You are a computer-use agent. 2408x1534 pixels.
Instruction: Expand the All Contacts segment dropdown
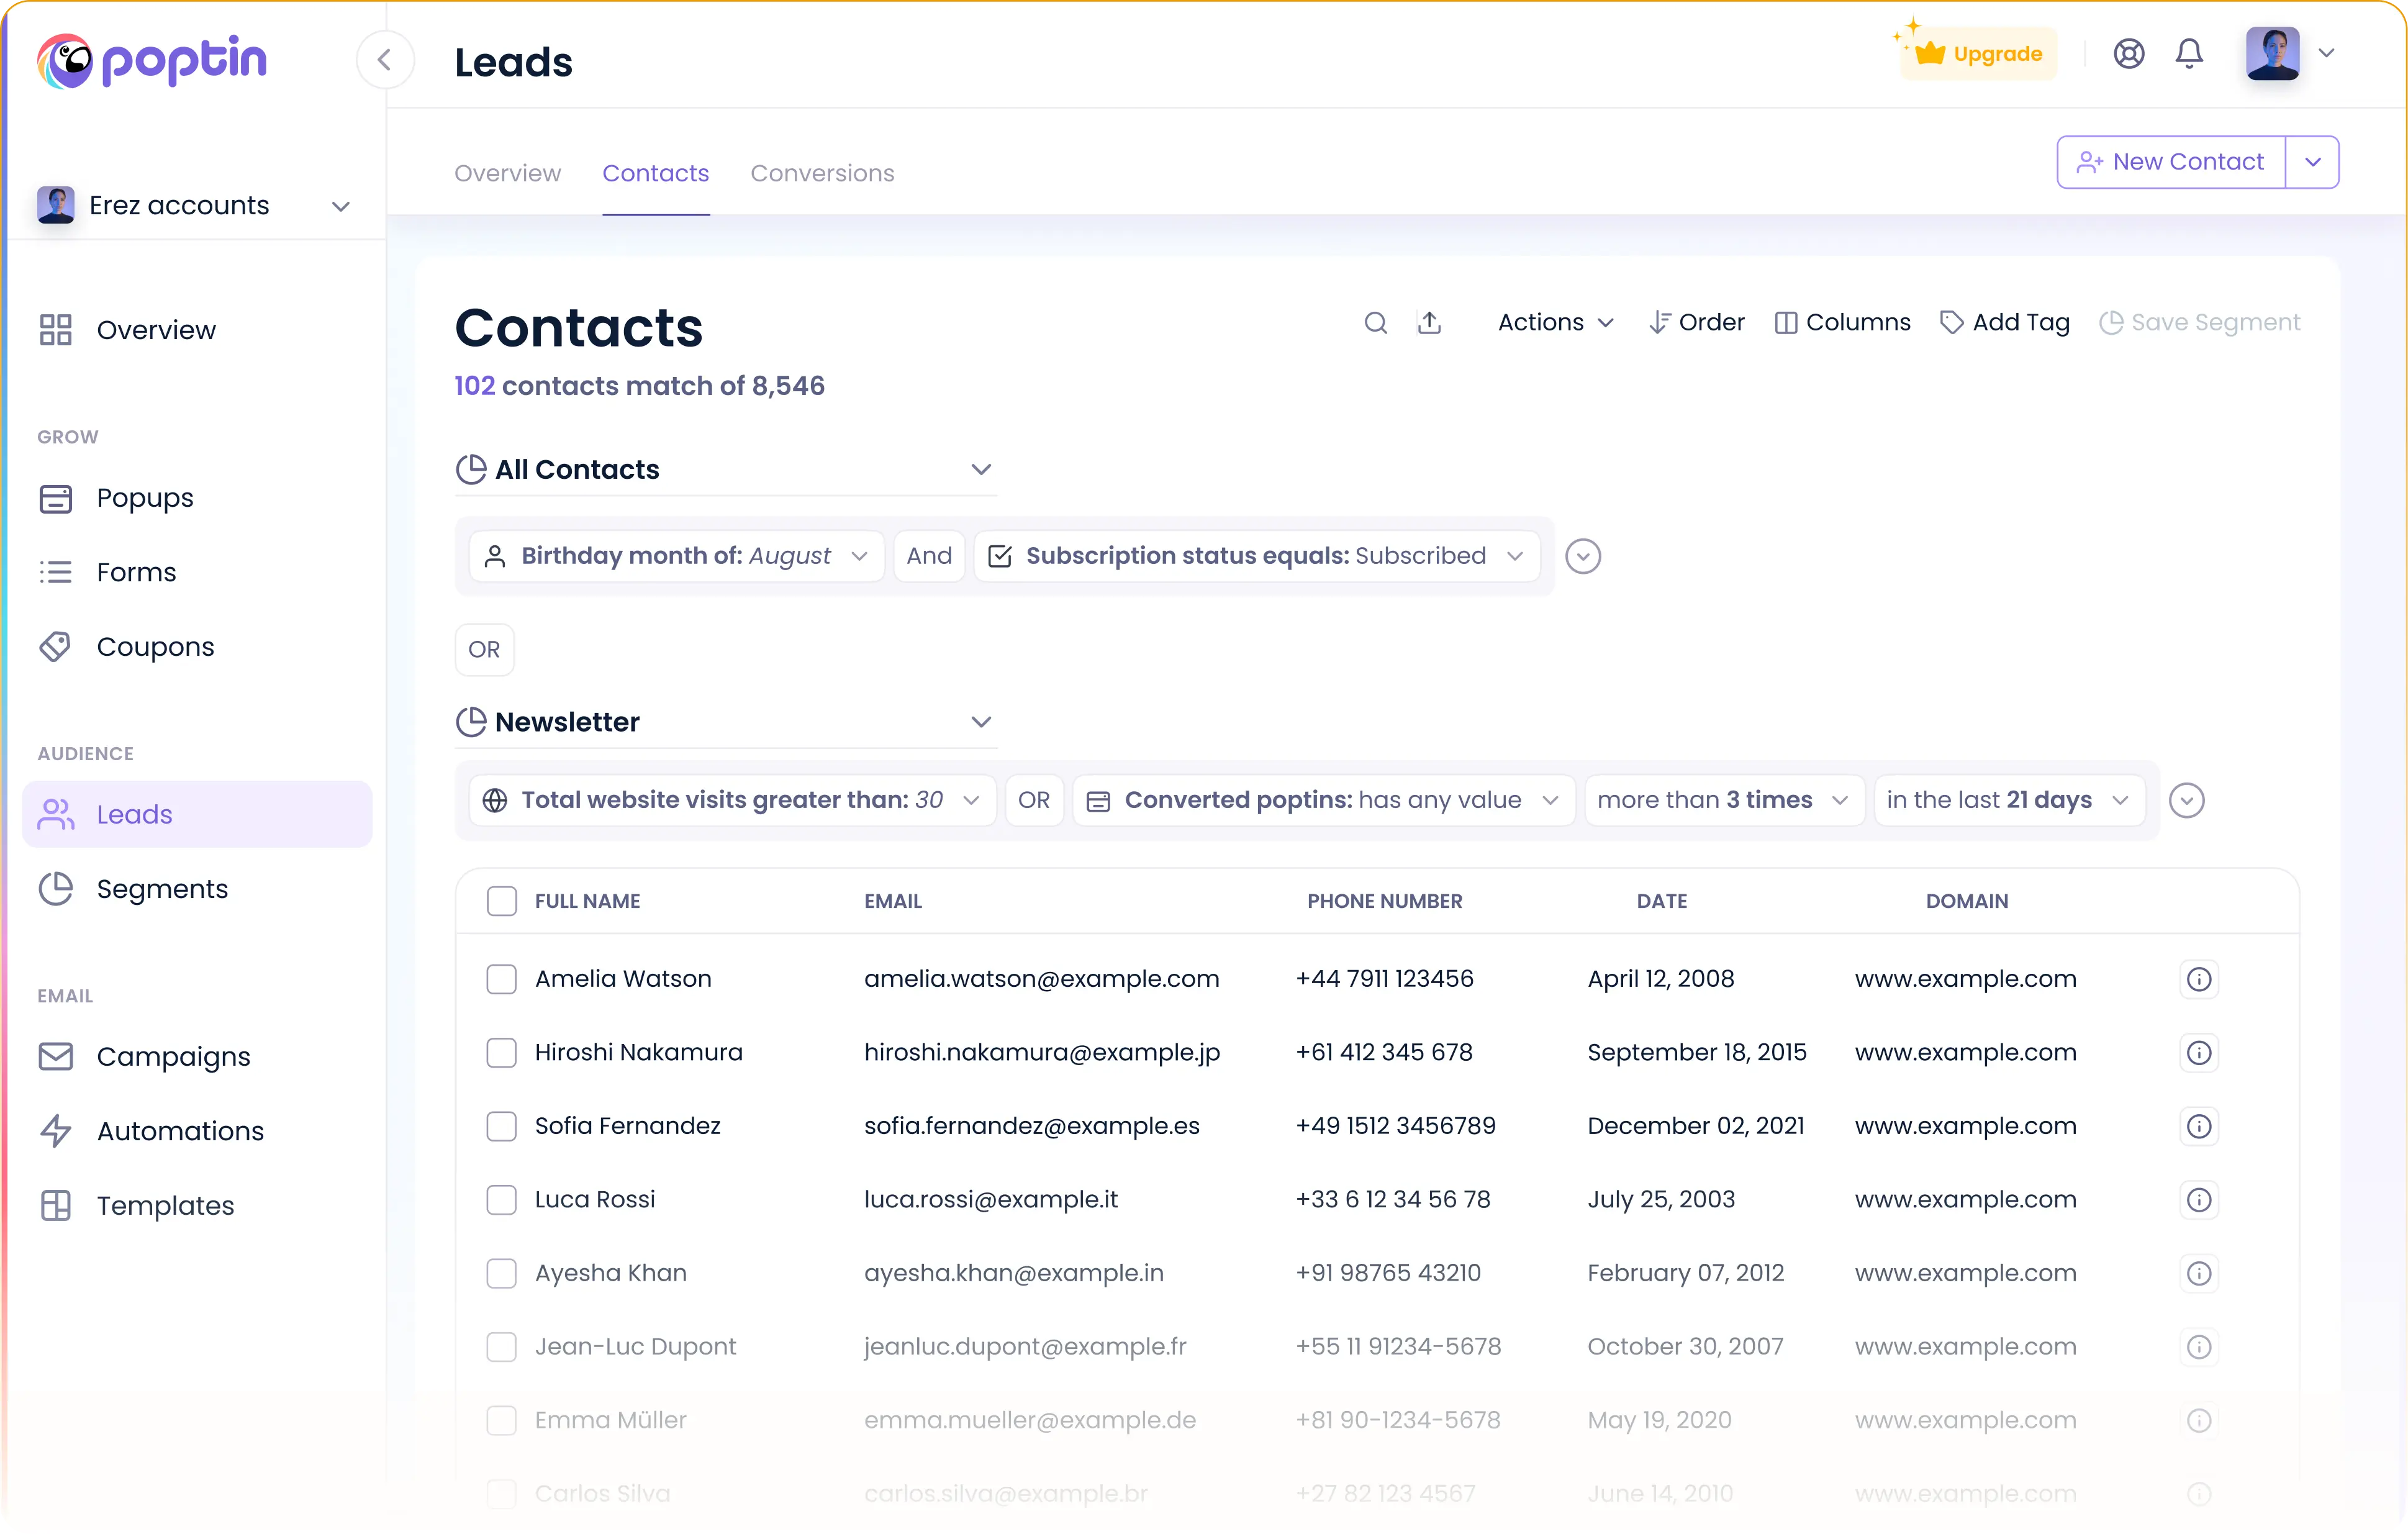[980, 469]
